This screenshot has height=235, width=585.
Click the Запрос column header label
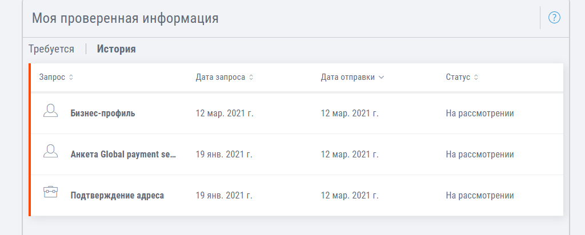[x=52, y=78]
